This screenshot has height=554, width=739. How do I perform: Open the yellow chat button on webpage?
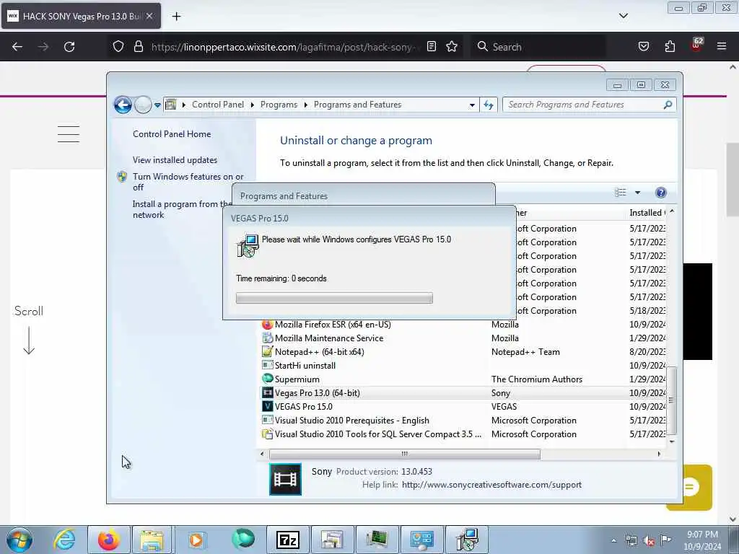pyautogui.click(x=689, y=487)
